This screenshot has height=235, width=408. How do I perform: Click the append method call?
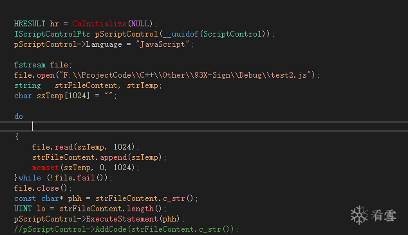point(113,157)
